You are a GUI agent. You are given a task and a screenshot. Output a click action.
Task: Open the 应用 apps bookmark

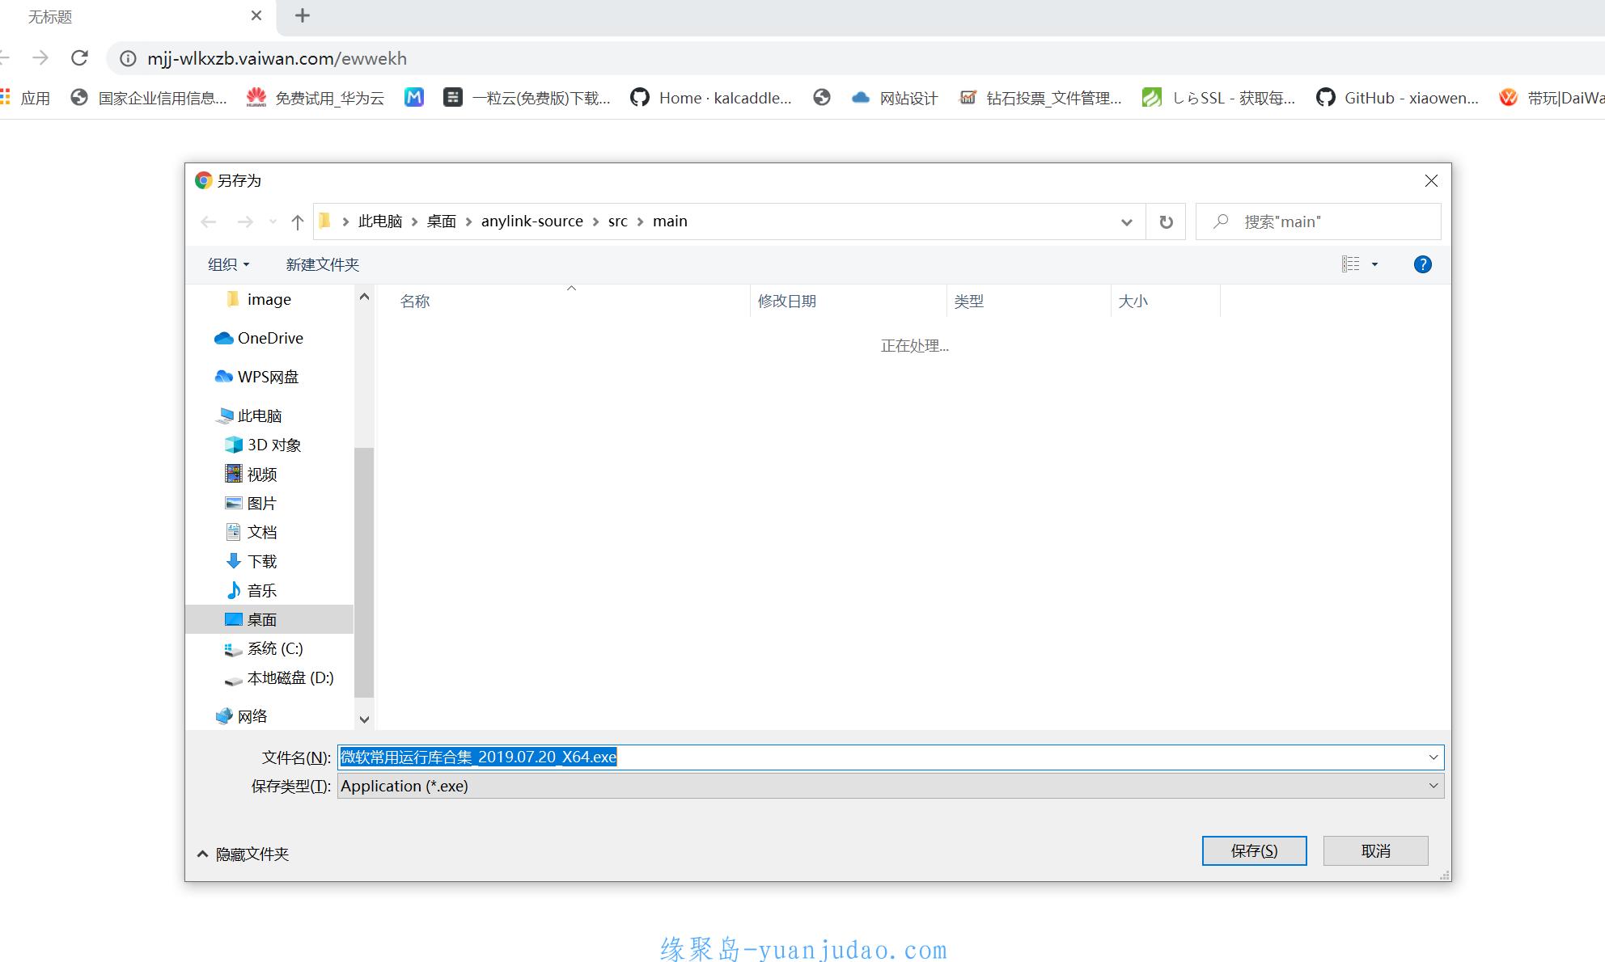click(26, 98)
